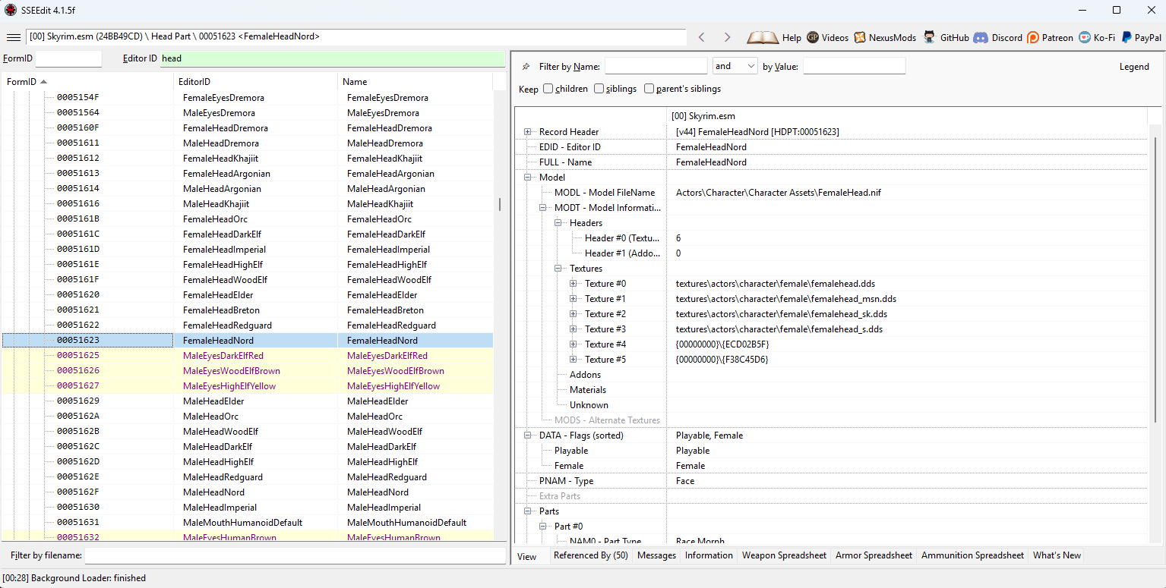Viewport: 1166px width, 588px height.
Task: Click the by Value input field
Action: (854, 66)
